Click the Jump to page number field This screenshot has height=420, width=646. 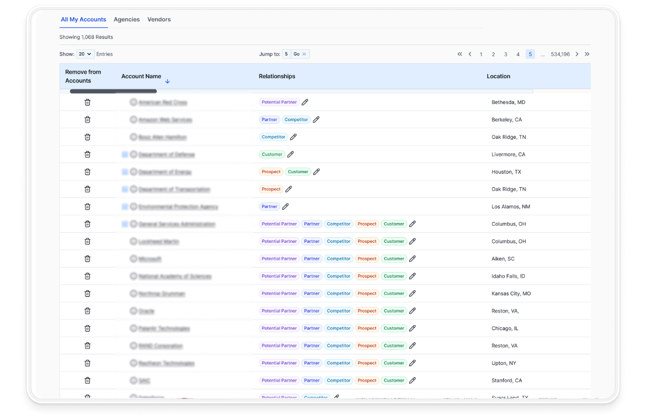(286, 54)
